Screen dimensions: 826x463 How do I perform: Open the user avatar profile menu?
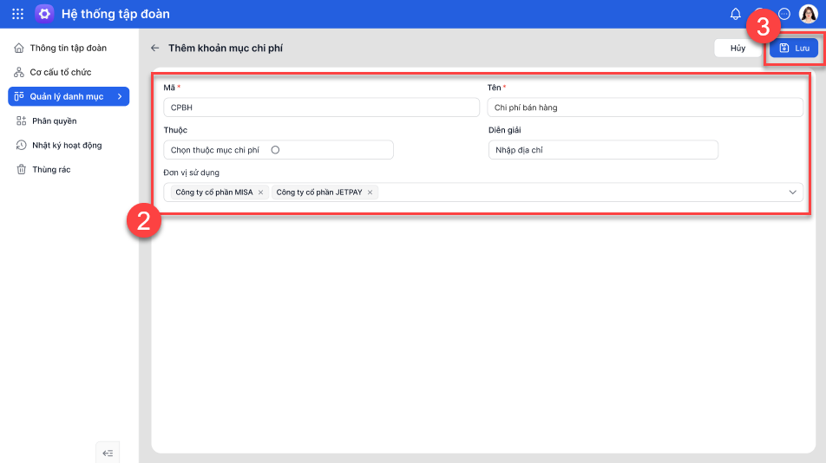808,14
